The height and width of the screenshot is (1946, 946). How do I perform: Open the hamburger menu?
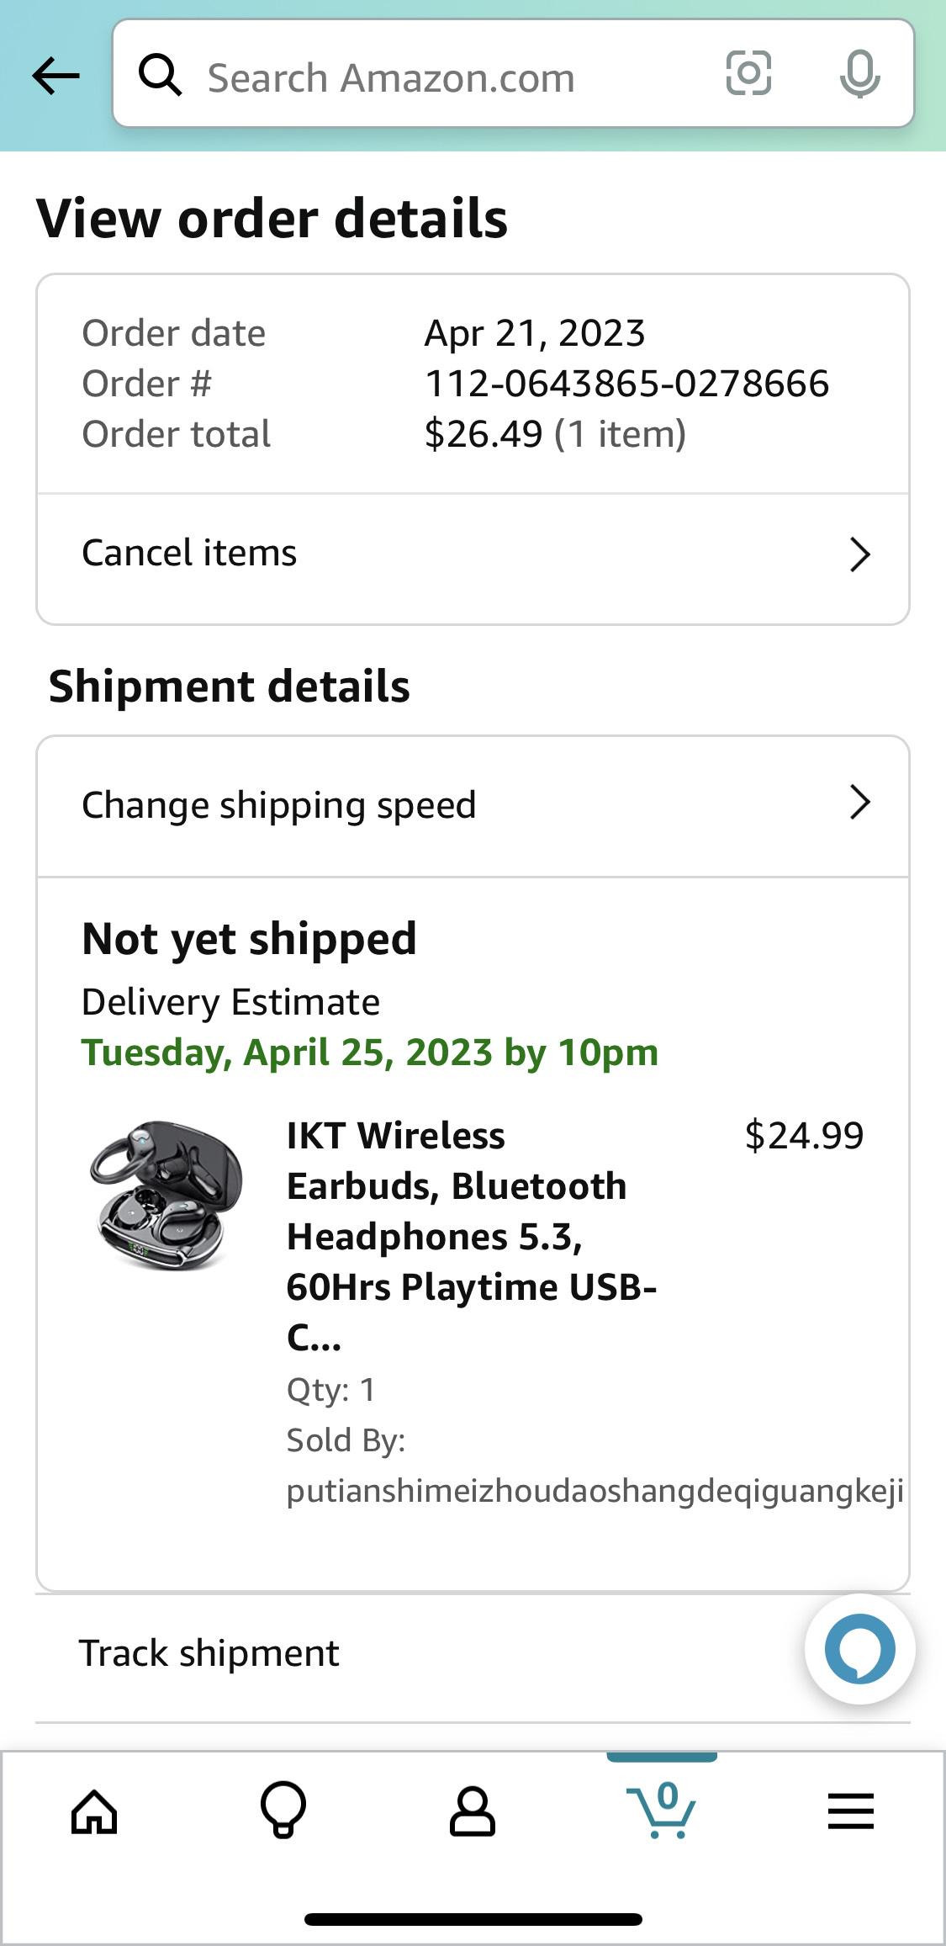pyautogui.click(x=850, y=1811)
